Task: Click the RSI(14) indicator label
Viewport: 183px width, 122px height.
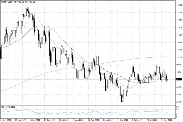Action: click(5, 107)
